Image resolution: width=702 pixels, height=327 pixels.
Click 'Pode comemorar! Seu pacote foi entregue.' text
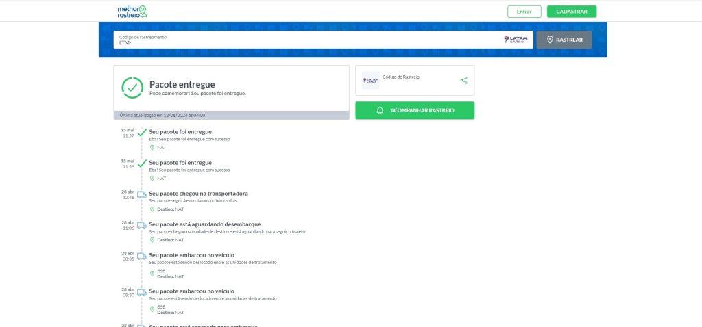coord(197,94)
